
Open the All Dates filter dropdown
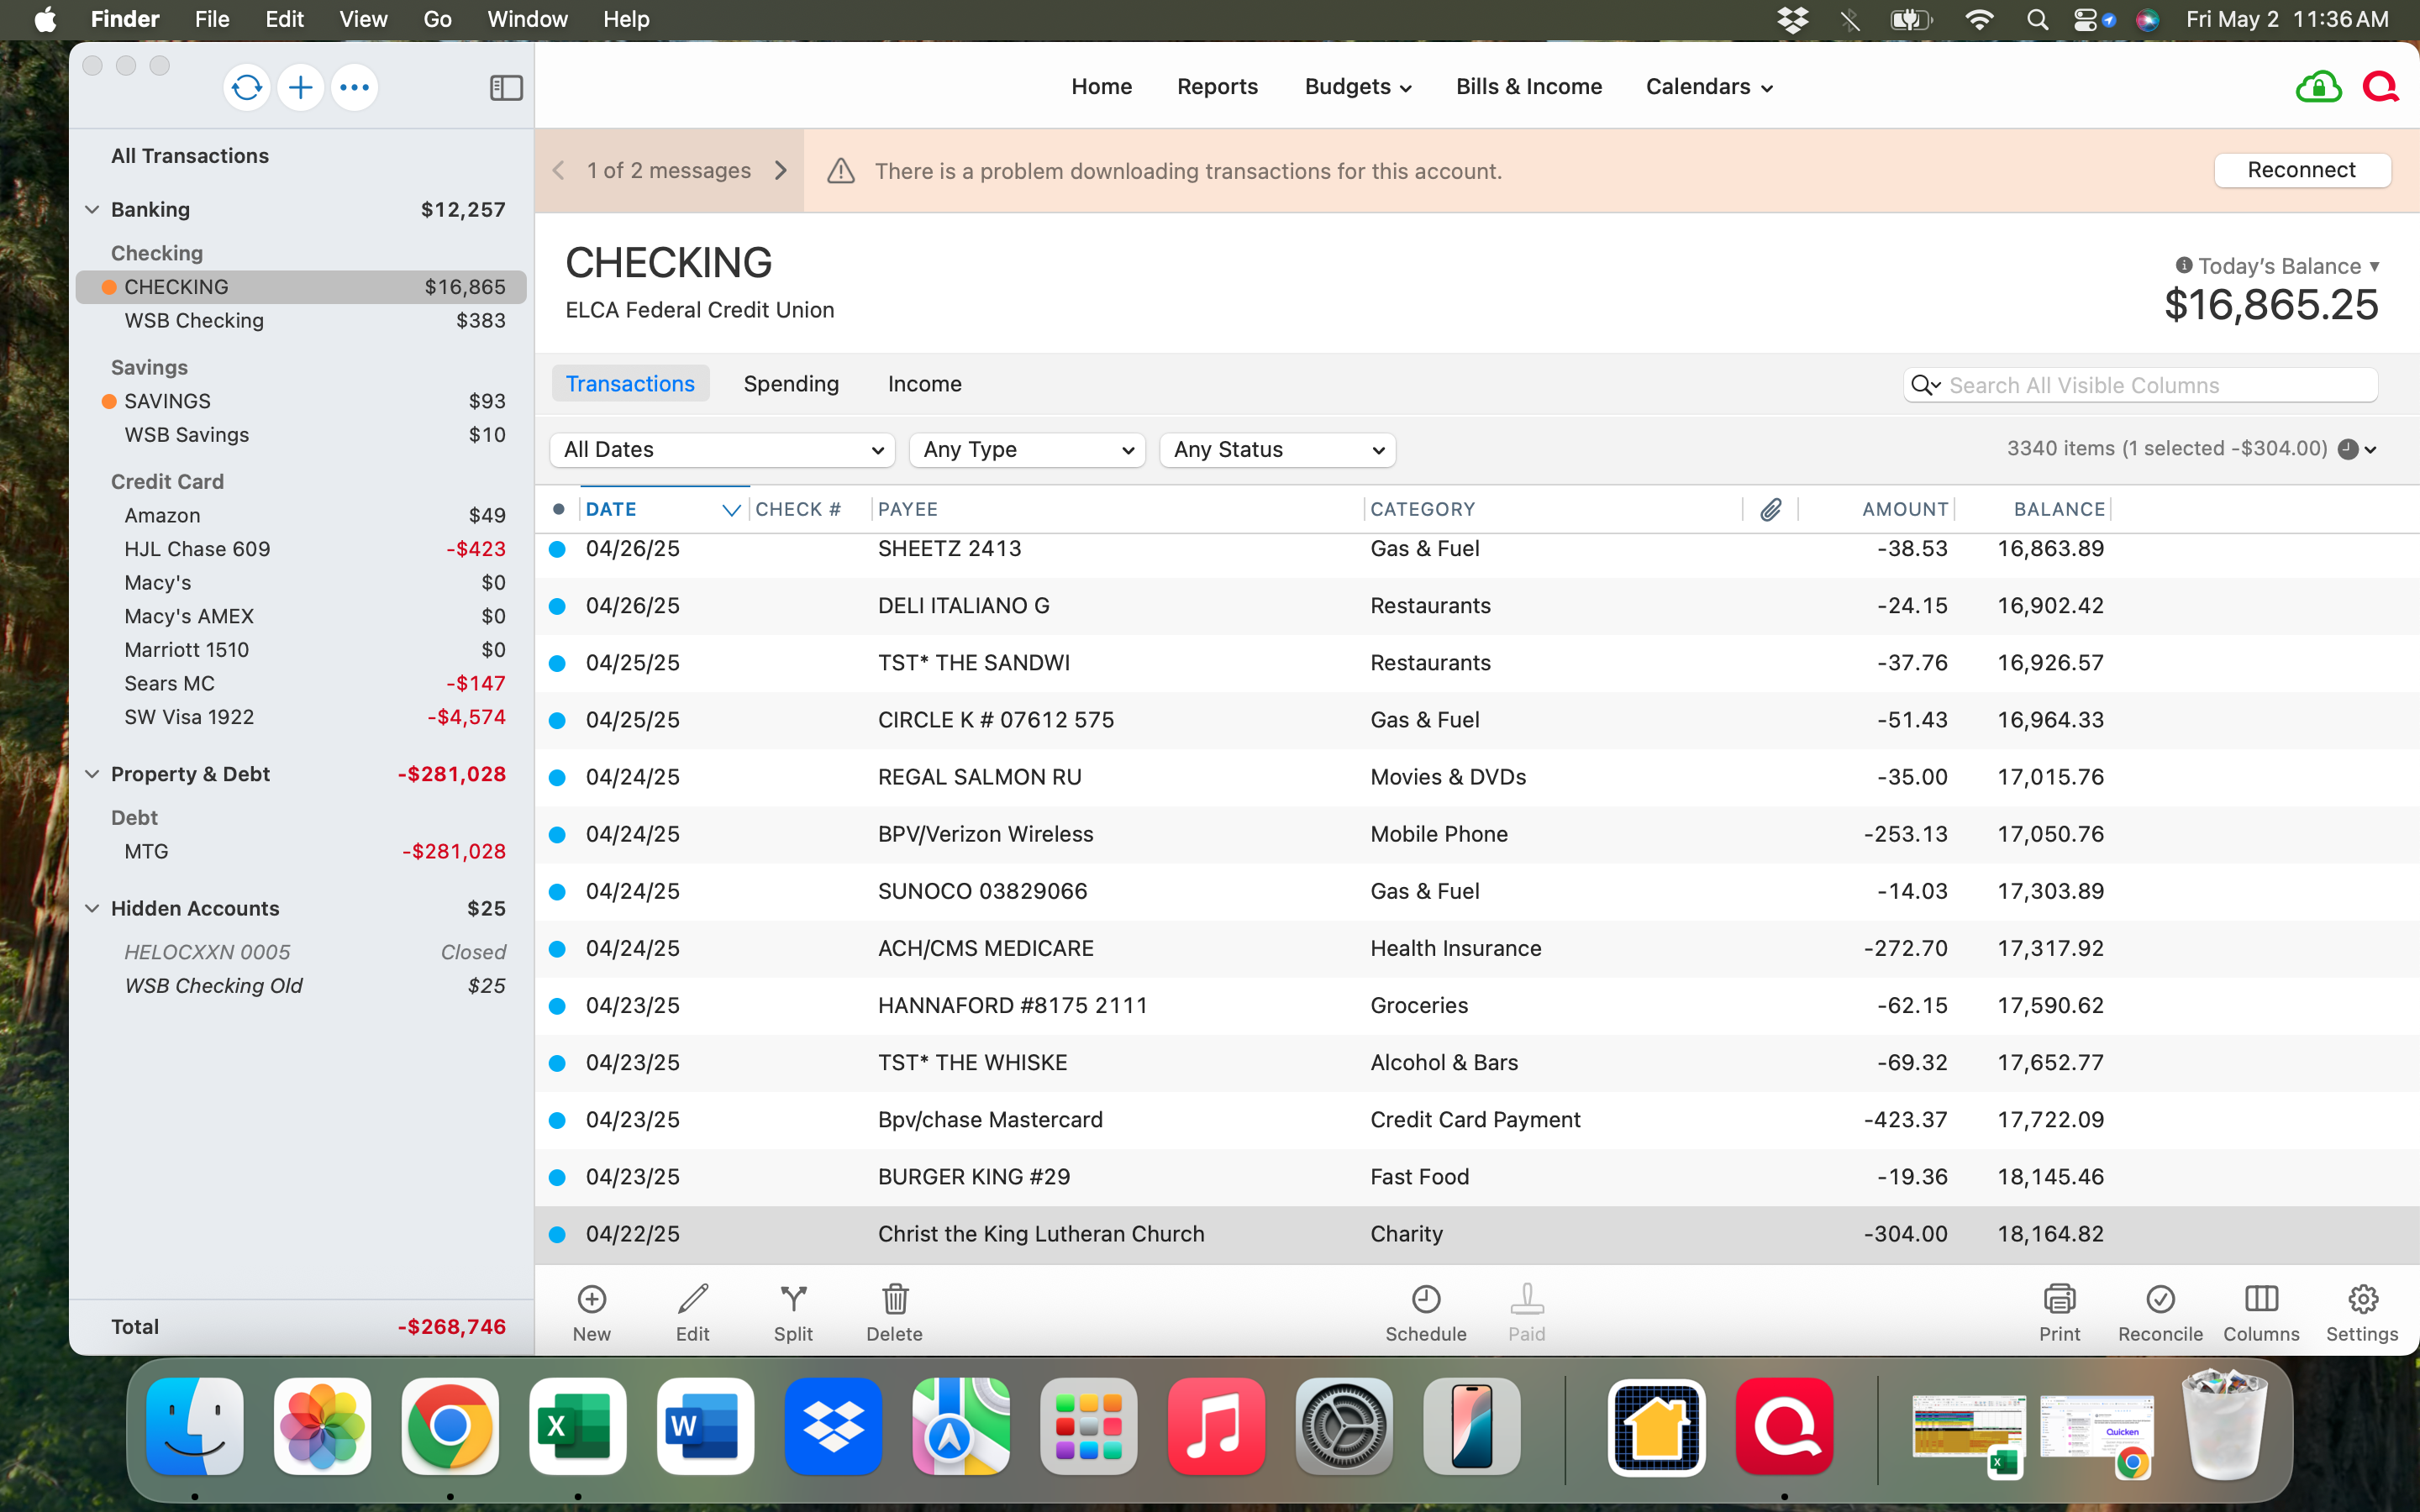722,450
